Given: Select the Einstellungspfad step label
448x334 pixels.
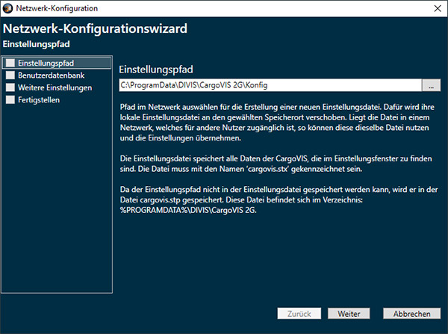Looking at the screenshot, I should click(46, 63).
